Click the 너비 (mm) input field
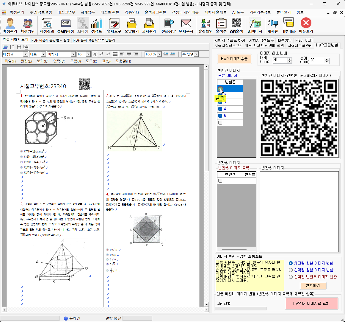 point(280,60)
